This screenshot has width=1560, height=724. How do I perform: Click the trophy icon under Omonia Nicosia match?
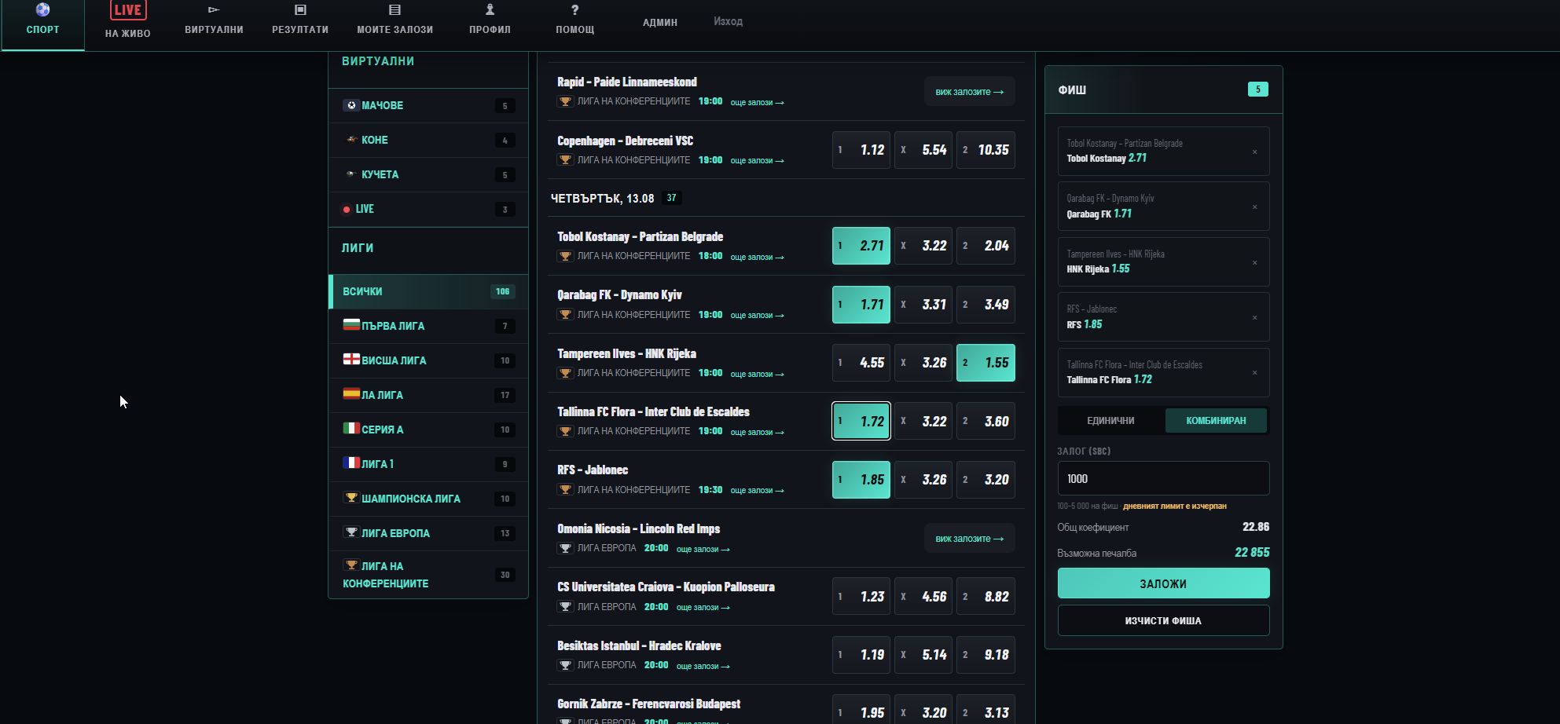point(565,548)
